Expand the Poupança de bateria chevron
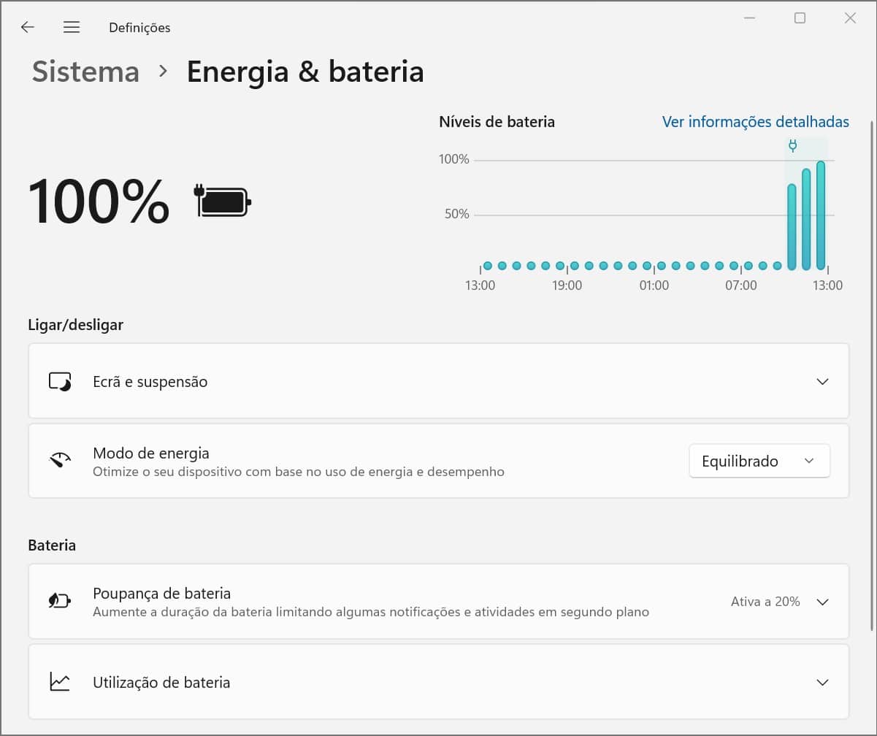 (822, 602)
